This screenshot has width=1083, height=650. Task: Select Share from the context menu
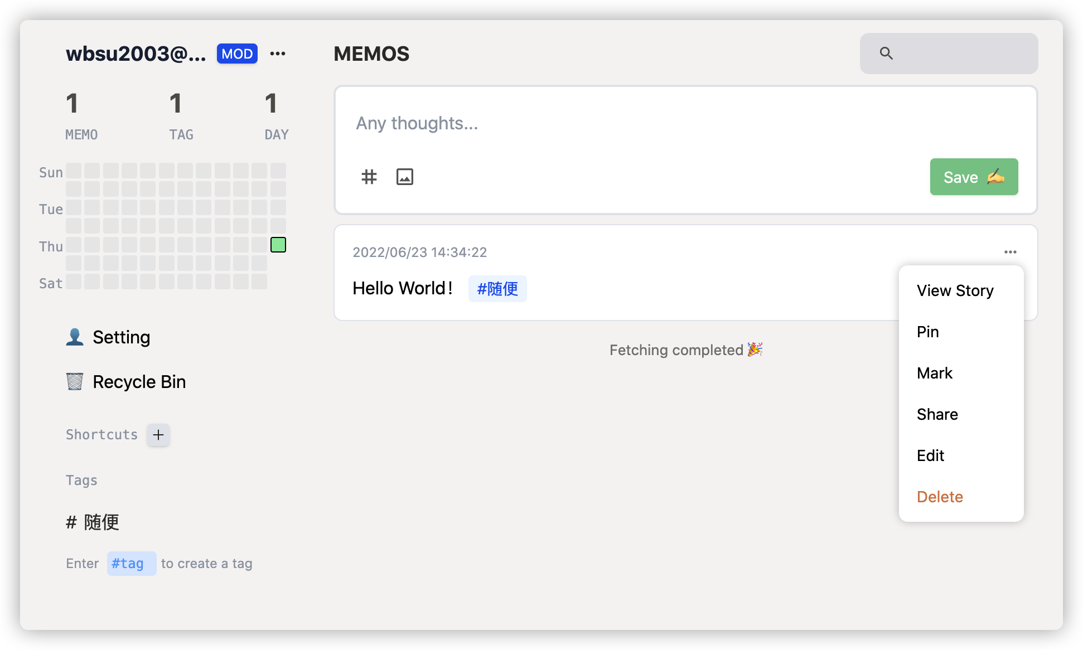pyautogui.click(x=937, y=414)
